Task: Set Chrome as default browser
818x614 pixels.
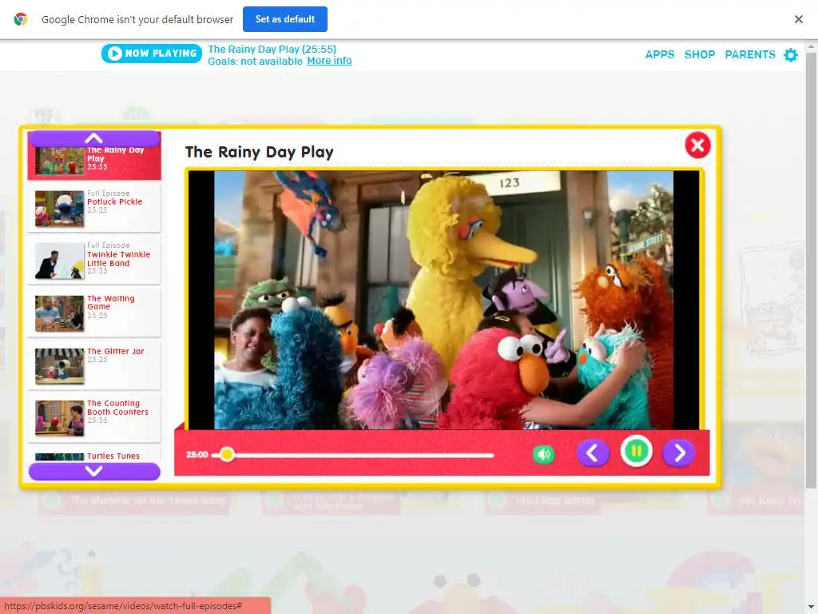Action: (x=285, y=19)
